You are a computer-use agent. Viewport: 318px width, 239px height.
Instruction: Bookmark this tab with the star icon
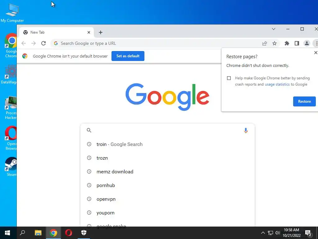pyautogui.click(x=275, y=43)
